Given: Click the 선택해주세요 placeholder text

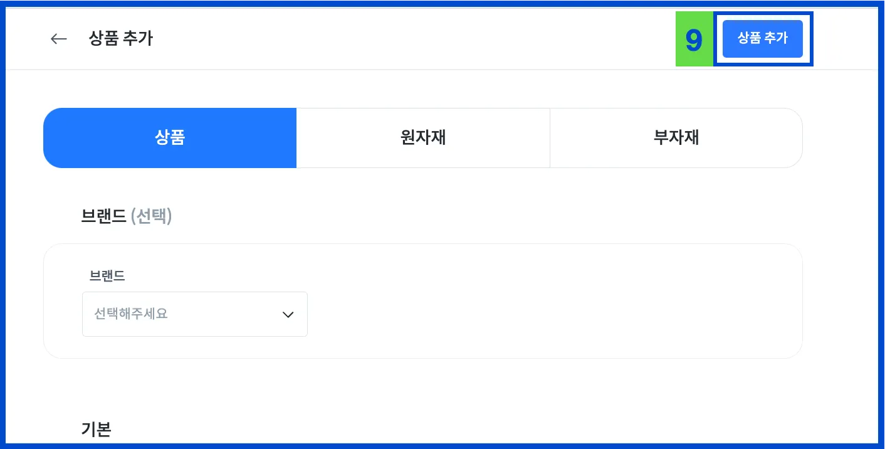Looking at the screenshot, I should point(131,314).
